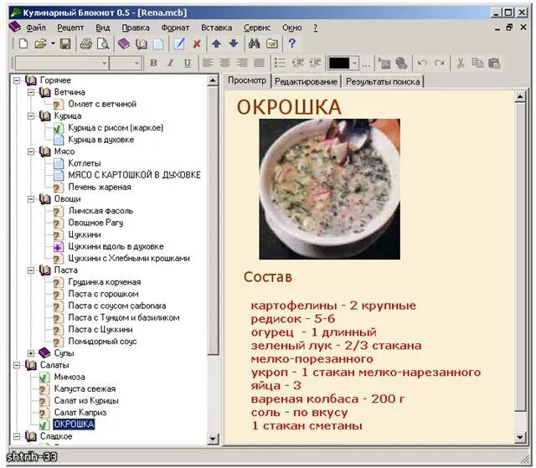The width and height of the screenshot is (536, 468).
Task: Align text left
Action: [x=208, y=63]
